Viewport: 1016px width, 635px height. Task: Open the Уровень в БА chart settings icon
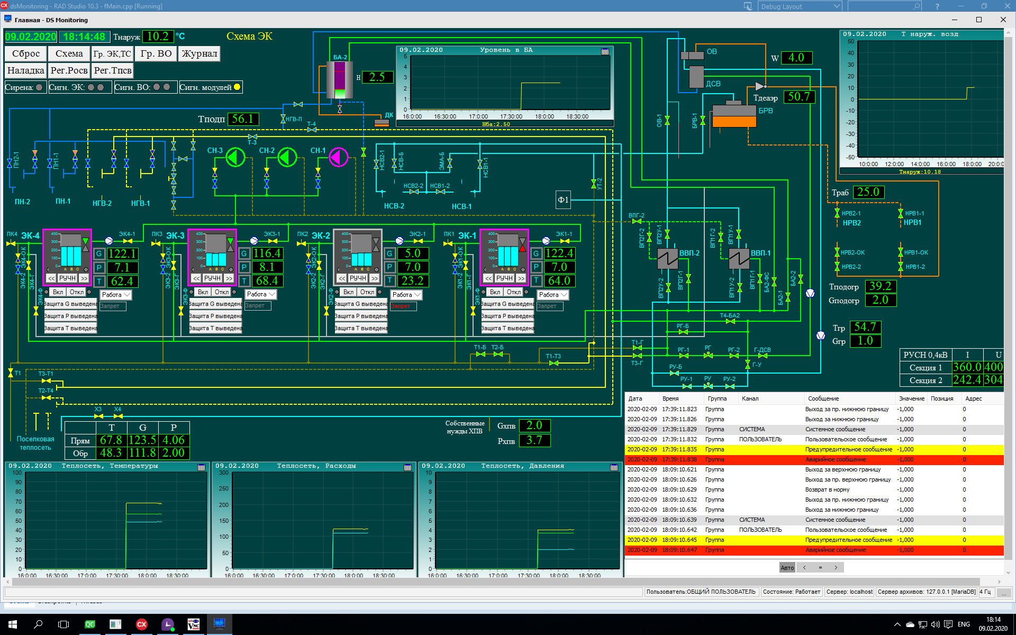point(605,51)
